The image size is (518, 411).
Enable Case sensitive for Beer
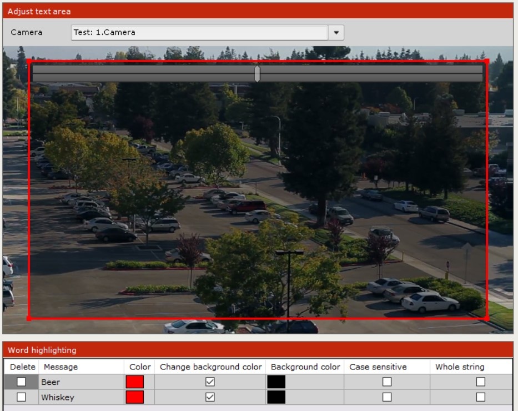(386, 382)
